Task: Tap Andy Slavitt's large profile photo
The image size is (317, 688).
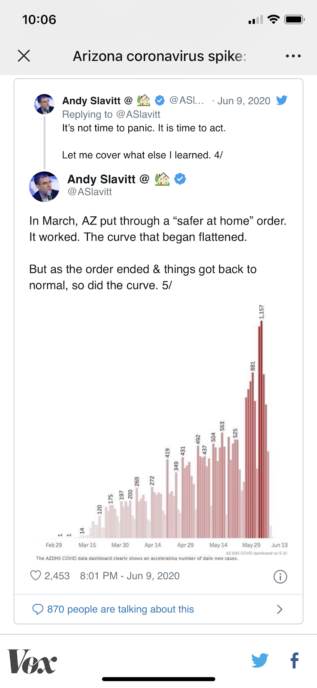Action: tap(44, 186)
